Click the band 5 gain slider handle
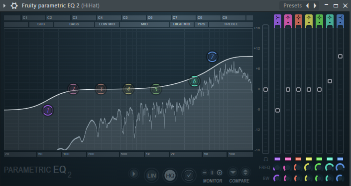The image size is (351, 186). 319,89
